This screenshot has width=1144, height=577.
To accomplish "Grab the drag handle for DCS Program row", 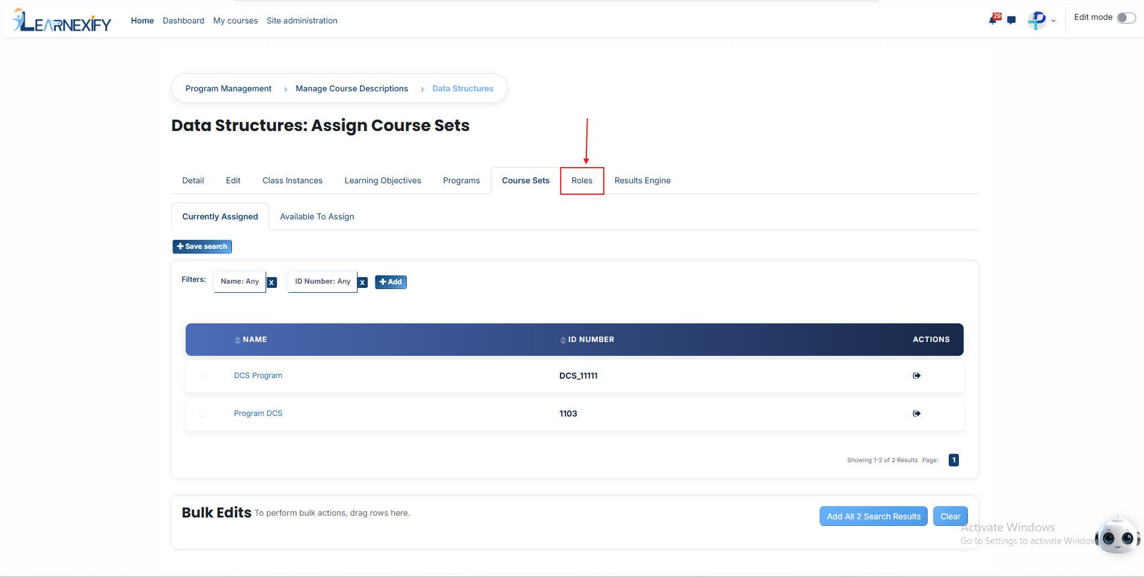I will [202, 377].
